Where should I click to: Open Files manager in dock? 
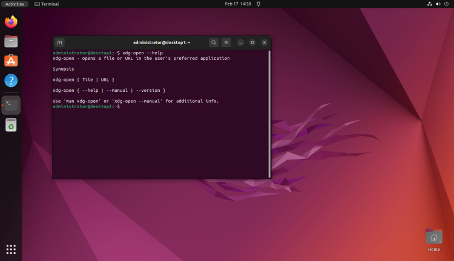[11, 42]
